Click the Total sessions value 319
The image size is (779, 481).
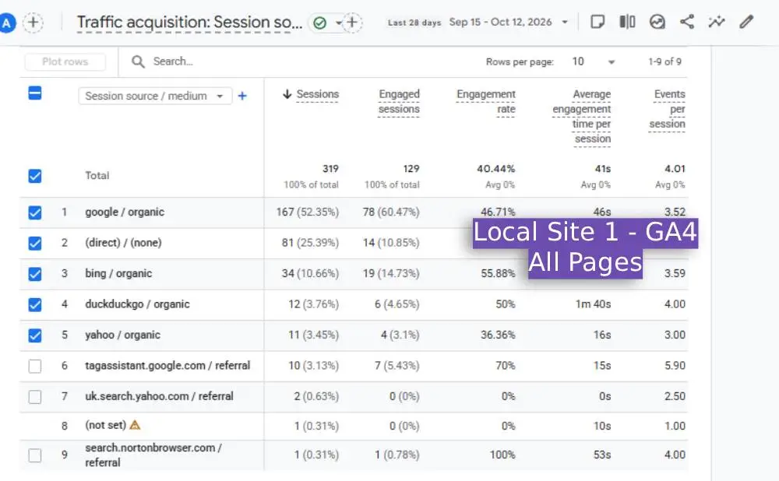(330, 169)
